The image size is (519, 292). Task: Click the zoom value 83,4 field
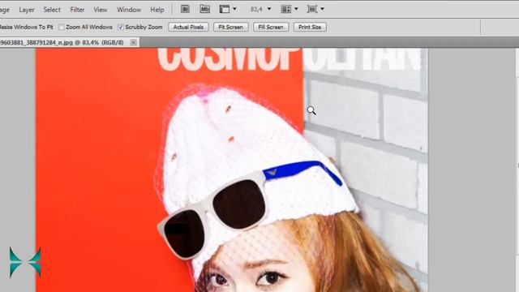click(256, 9)
